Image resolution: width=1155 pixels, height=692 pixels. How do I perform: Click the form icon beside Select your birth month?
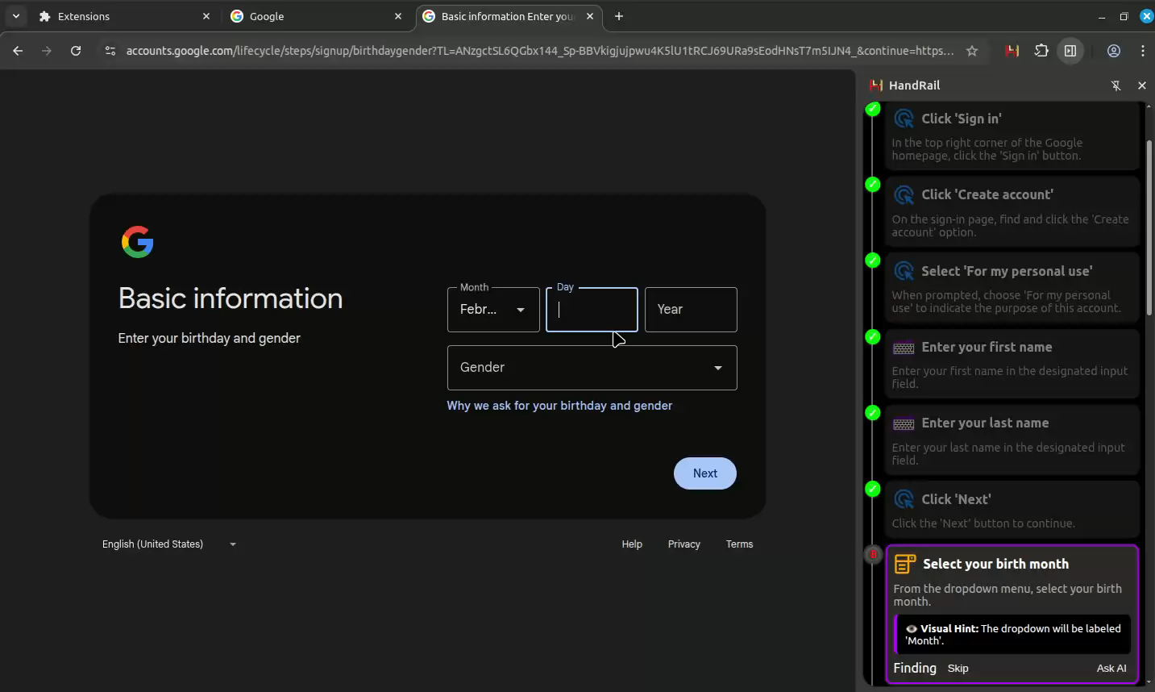tap(905, 564)
